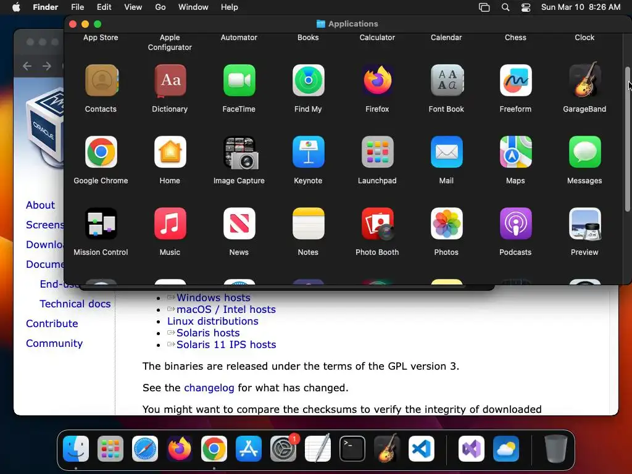Click the Applications folder title icon
Screen dimensions: 632x474
pos(321,24)
